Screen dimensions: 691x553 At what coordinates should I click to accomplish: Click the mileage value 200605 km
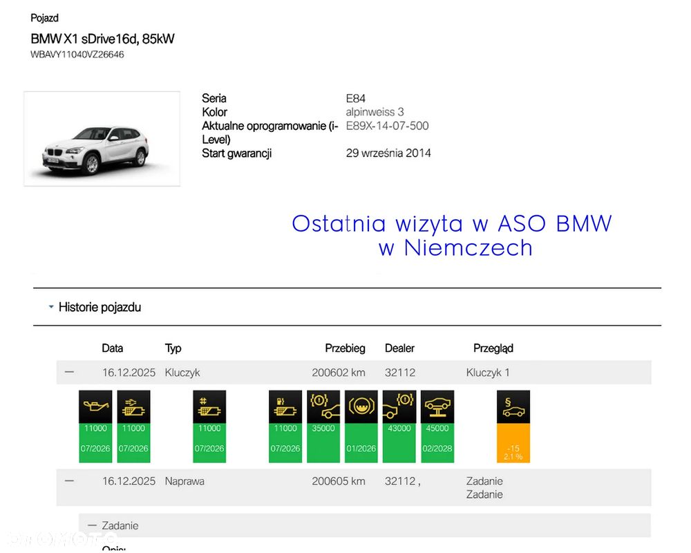pos(339,480)
